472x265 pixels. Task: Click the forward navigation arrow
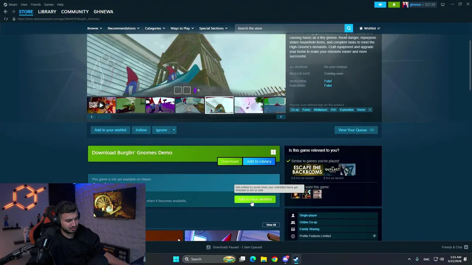[13, 12]
